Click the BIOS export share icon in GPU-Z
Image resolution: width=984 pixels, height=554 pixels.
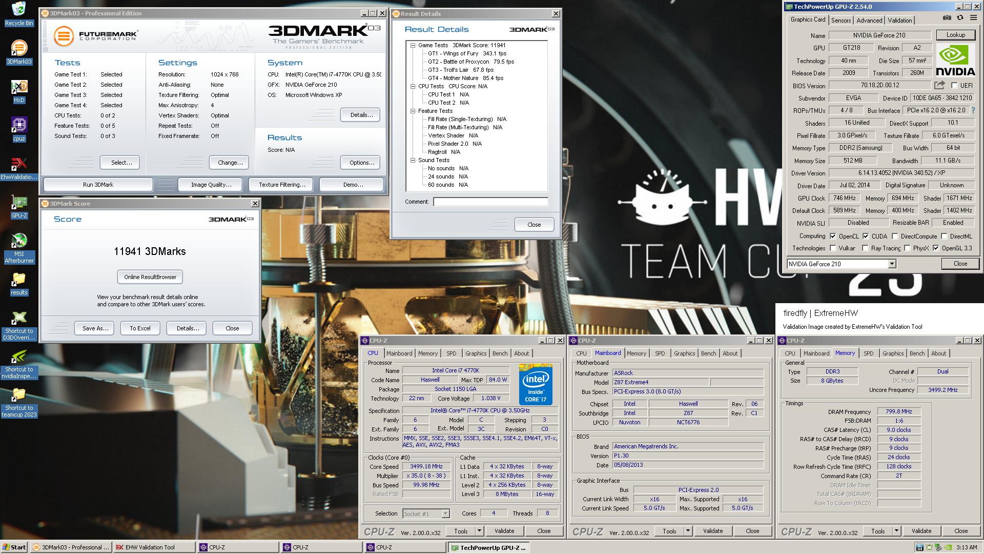pyautogui.click(x=939, y=85)
